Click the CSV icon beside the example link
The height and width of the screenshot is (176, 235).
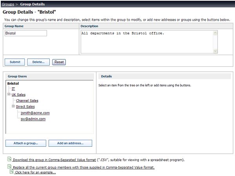(x=11, y=171)
